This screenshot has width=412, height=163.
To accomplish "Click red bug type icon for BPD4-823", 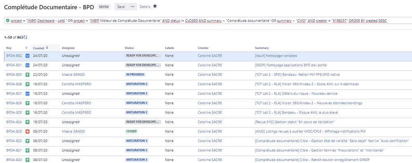I will coord(27,131).
